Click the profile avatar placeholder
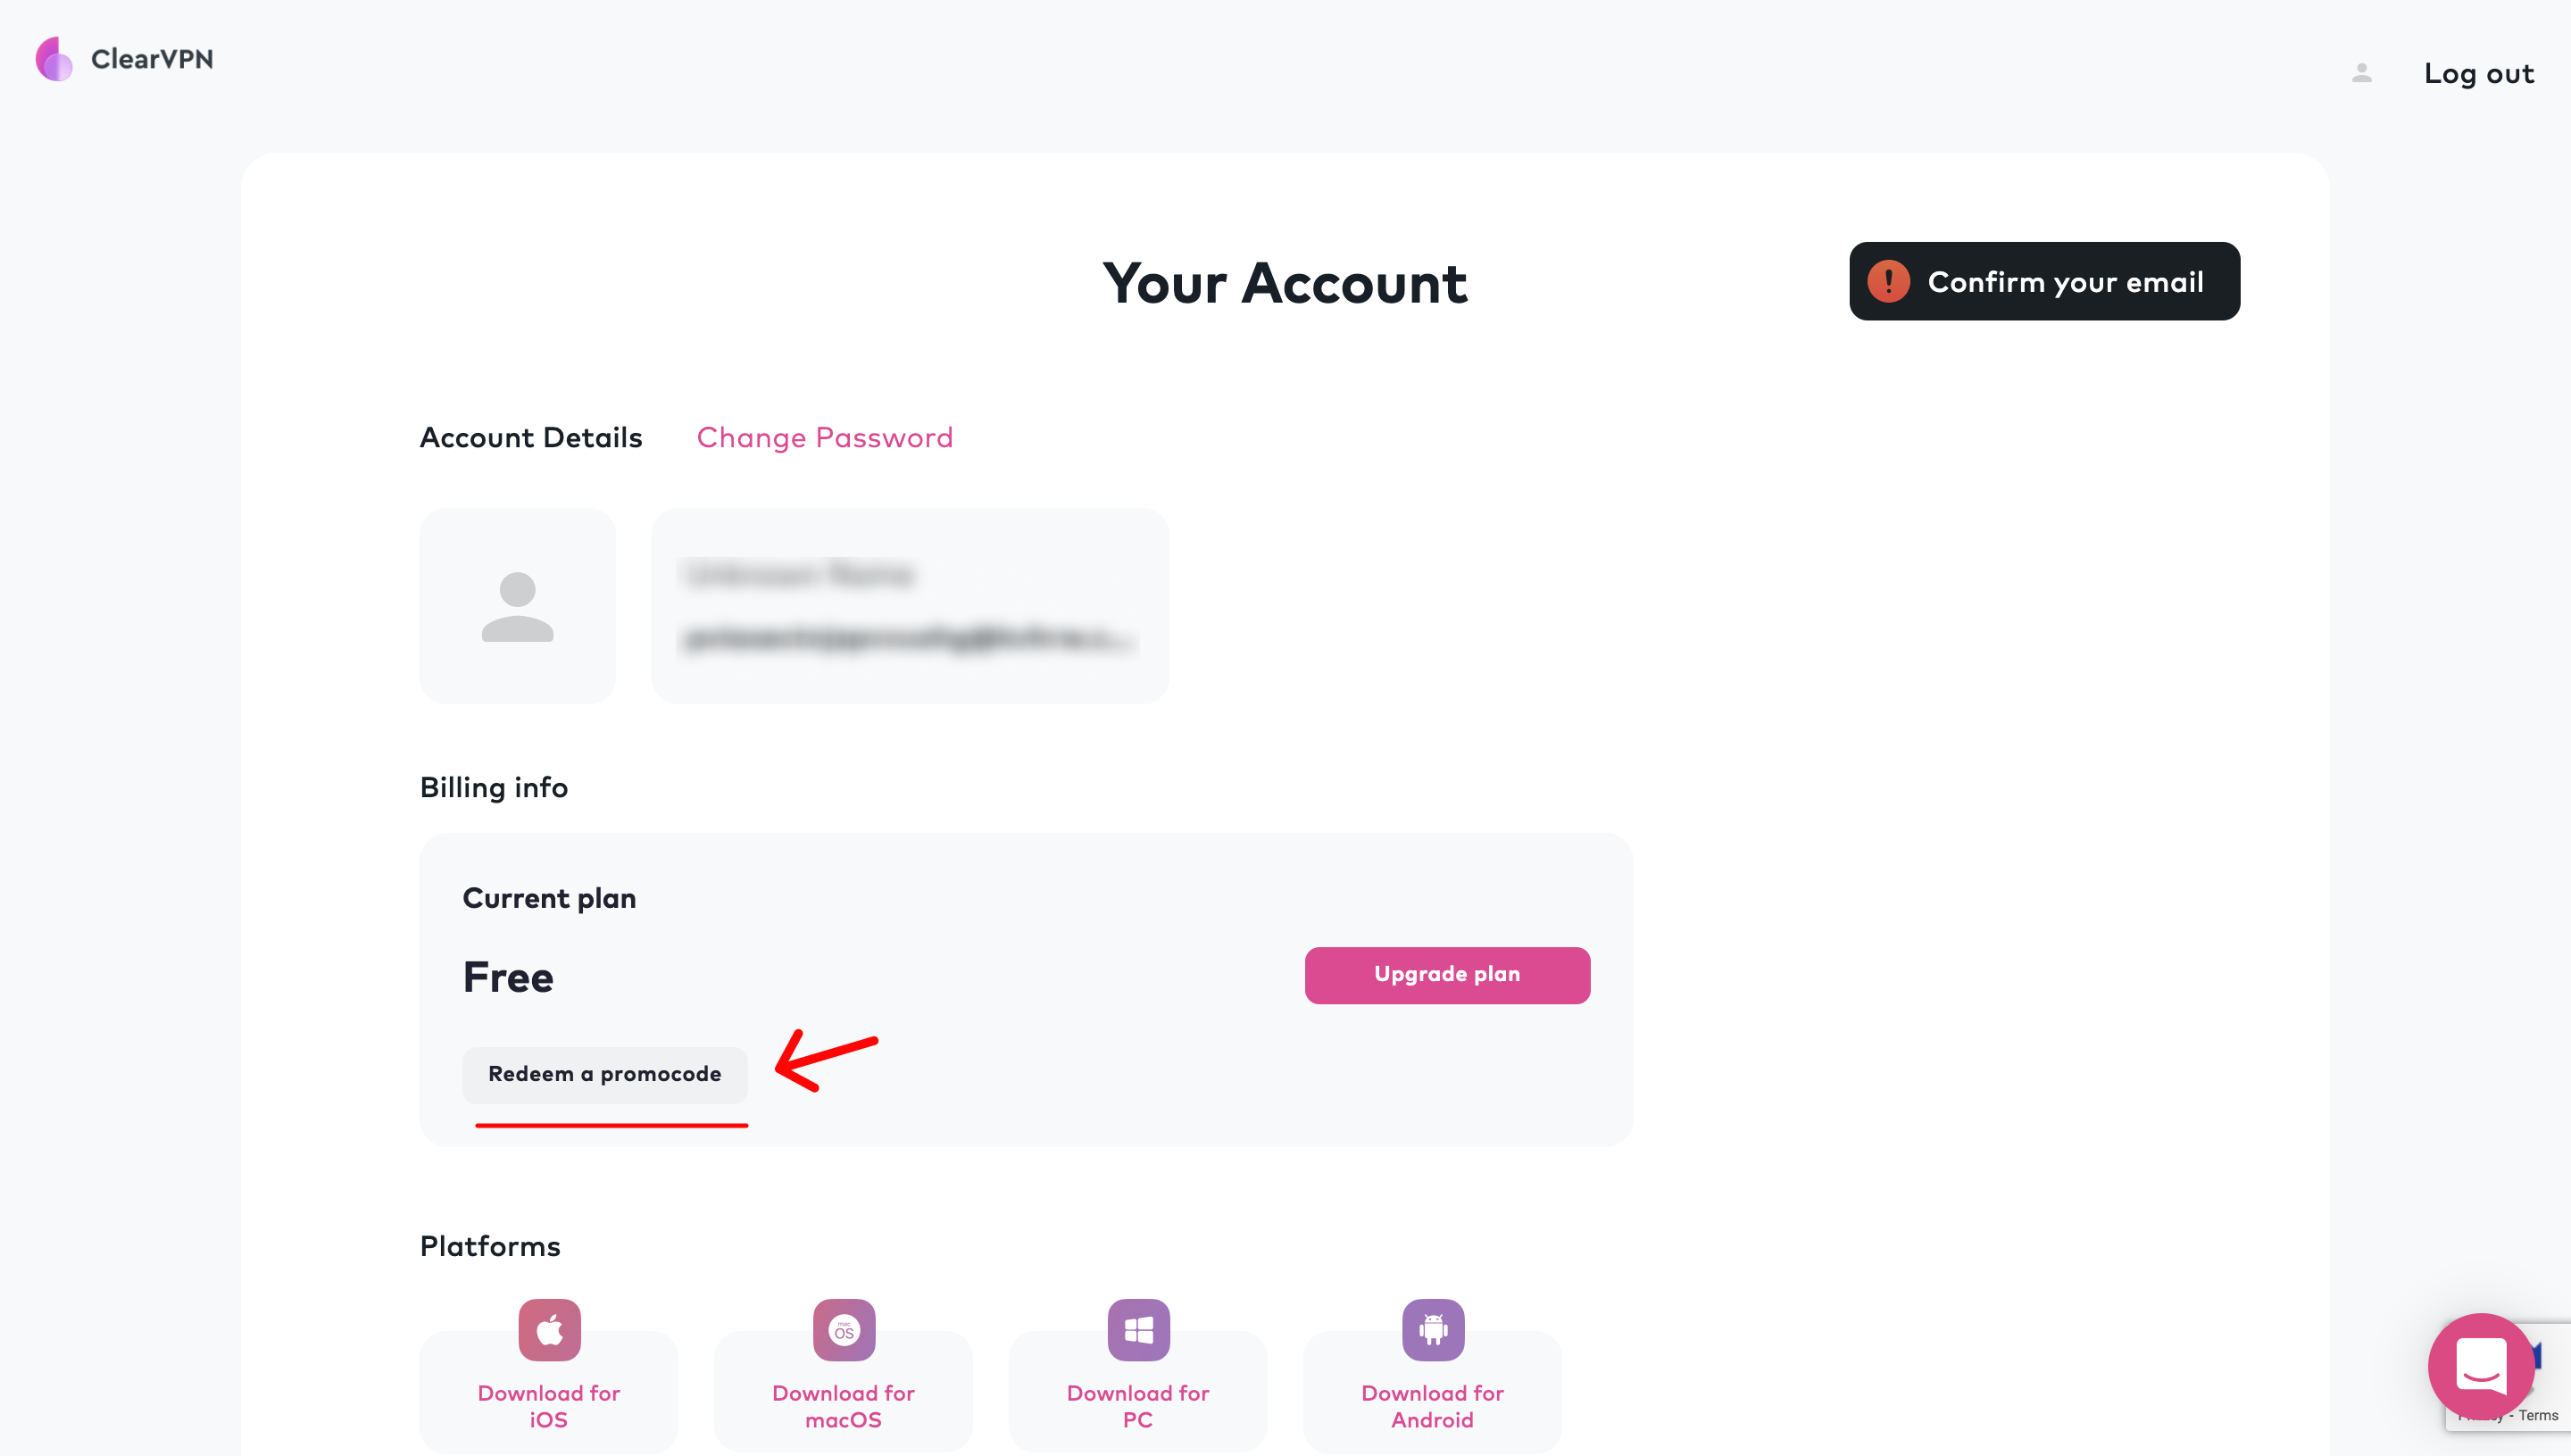This screenshot has height=1456, width=2571. [x=518, y=605]
